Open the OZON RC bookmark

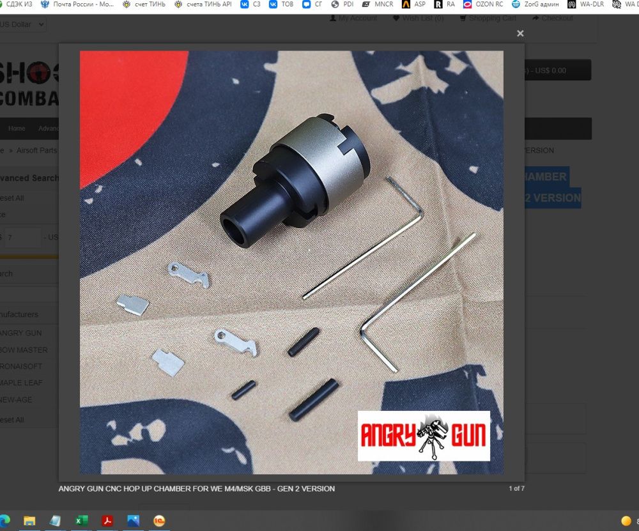(483, 4)
